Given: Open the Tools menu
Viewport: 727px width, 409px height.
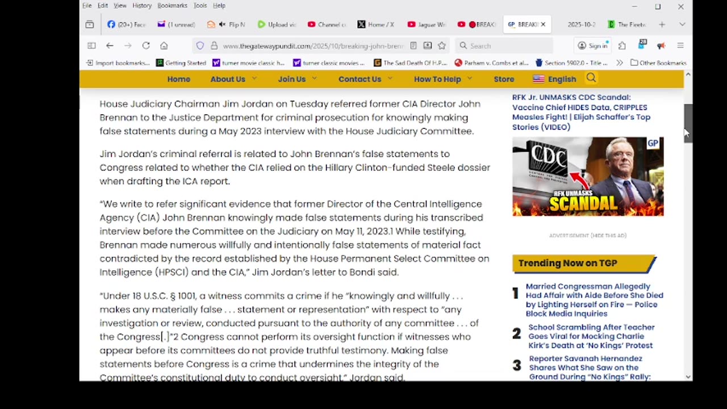Looking at the screenshot, I should (x=200, y=6).
